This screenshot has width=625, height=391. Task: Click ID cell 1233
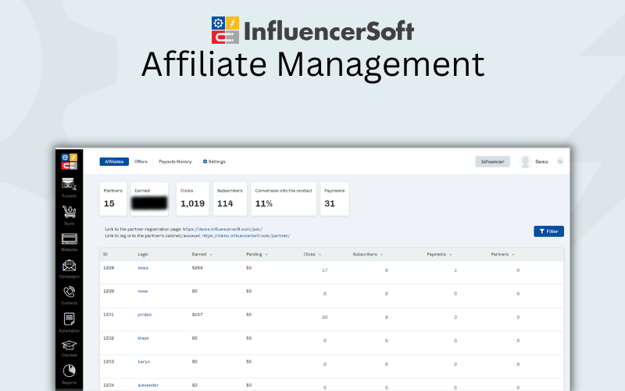[x=109, y=362]
